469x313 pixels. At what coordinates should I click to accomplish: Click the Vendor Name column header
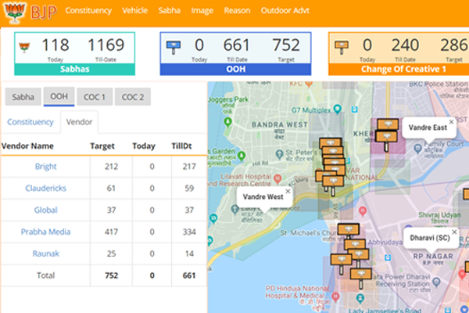(27, 146)
